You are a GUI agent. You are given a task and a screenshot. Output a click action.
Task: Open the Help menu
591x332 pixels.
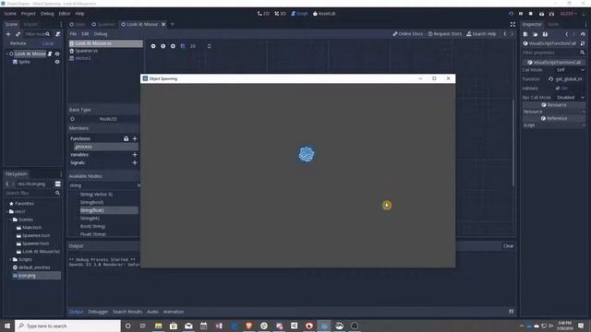(x=79, y=14)
